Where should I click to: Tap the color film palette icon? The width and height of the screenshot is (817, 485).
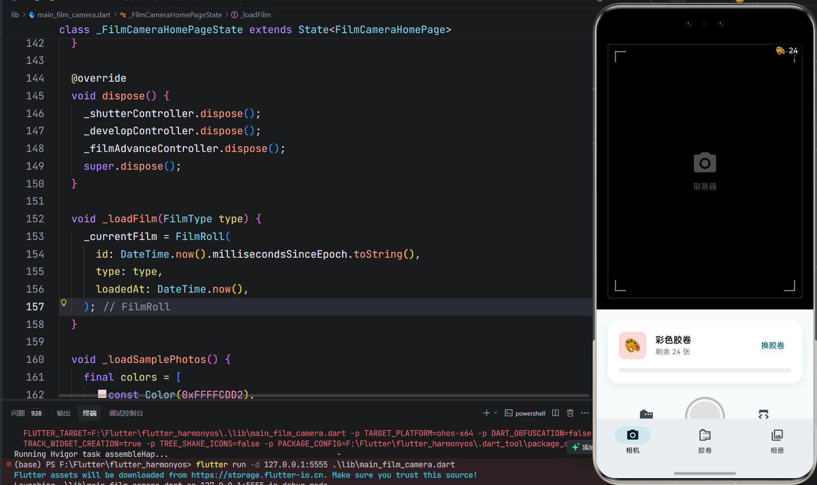(x=633, y=345)
